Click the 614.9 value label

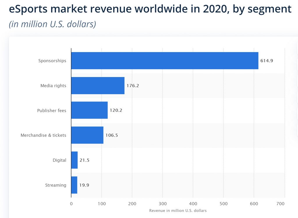pos(267,61)
